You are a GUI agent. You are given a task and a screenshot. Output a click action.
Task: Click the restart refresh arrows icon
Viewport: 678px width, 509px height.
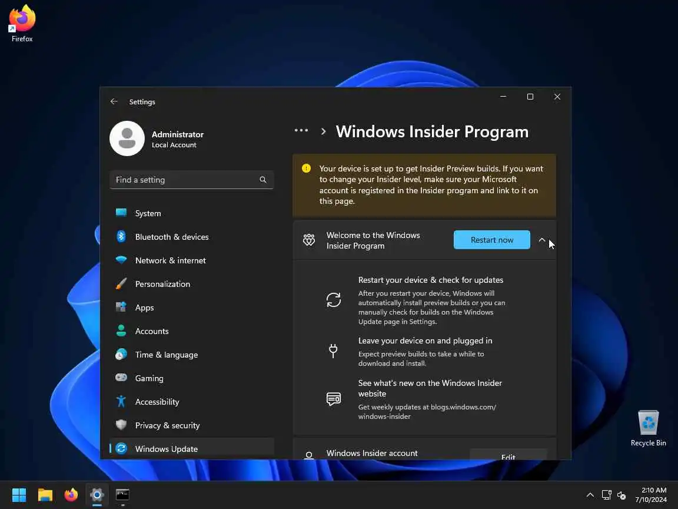(333, 300)
